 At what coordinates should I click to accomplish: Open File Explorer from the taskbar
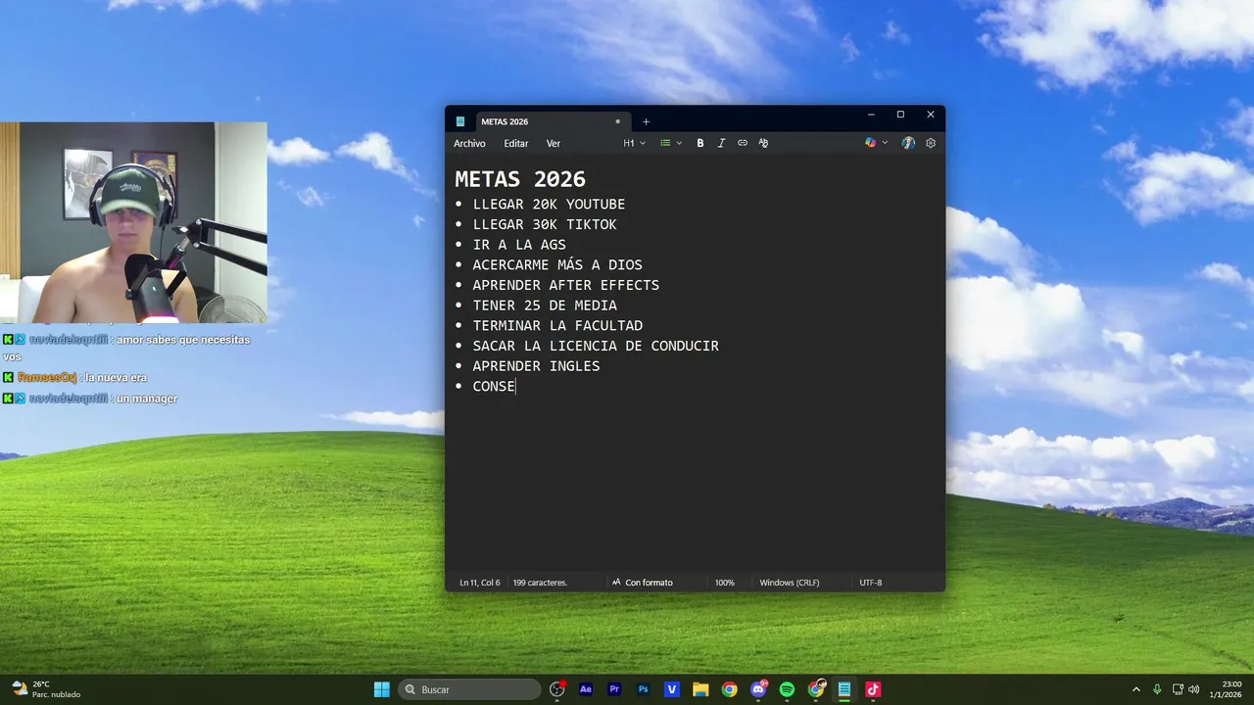700,689
